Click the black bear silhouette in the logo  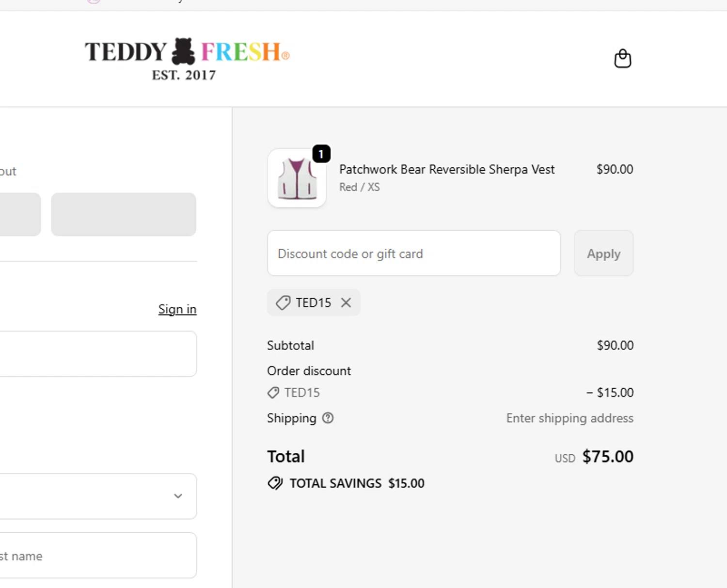[x=184, y=51]
